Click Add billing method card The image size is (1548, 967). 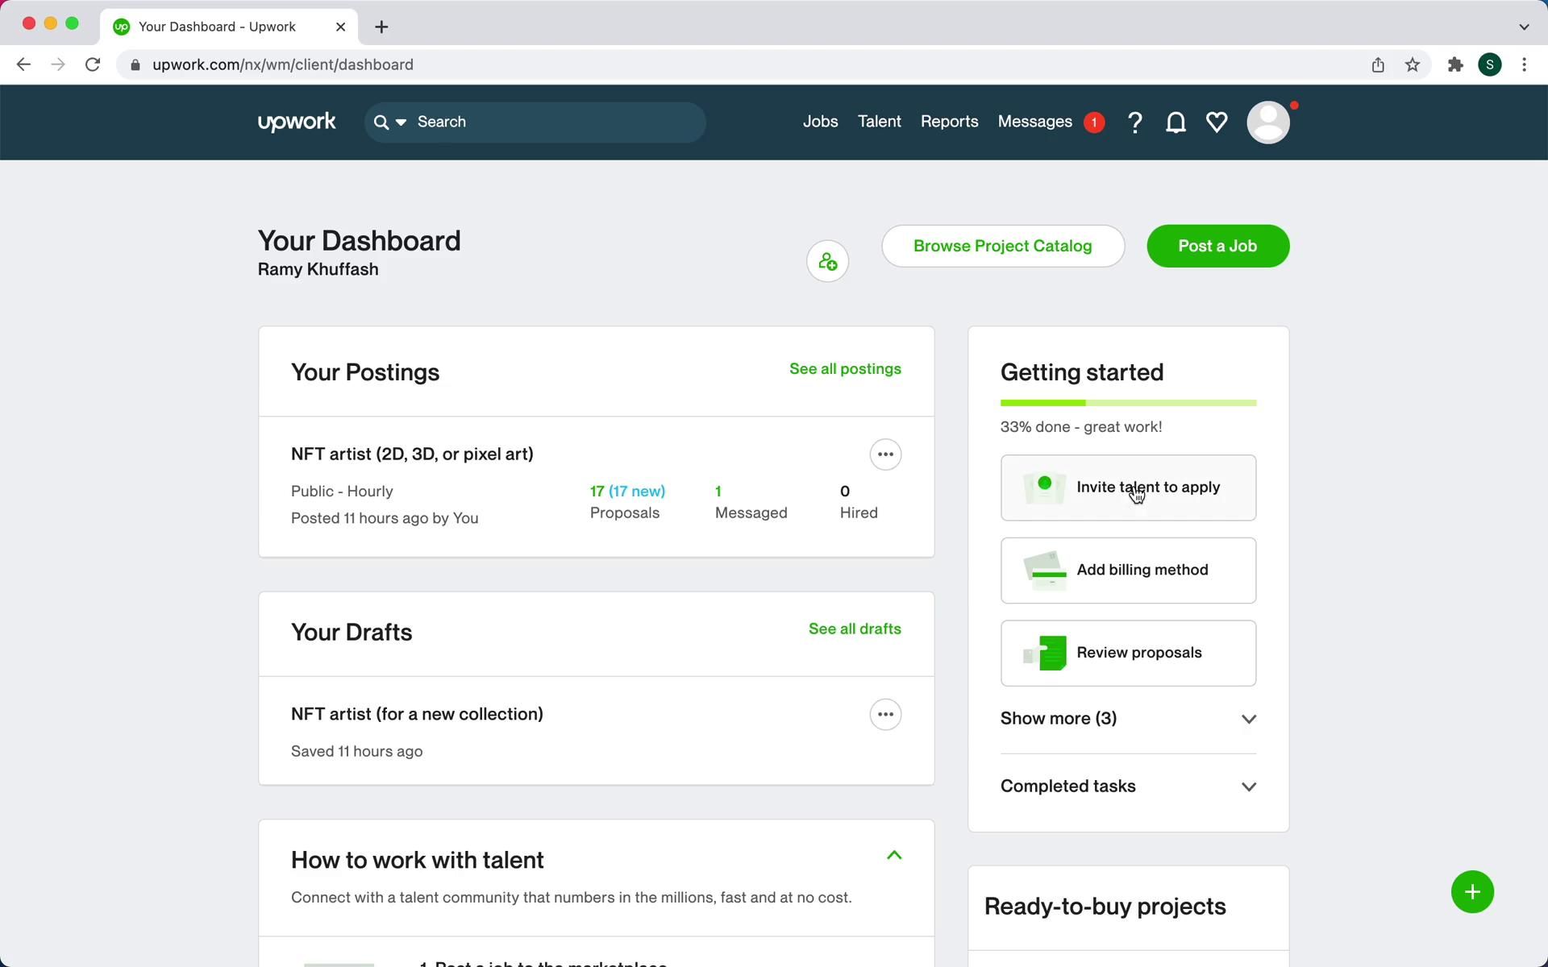[x=1128, y=571]
